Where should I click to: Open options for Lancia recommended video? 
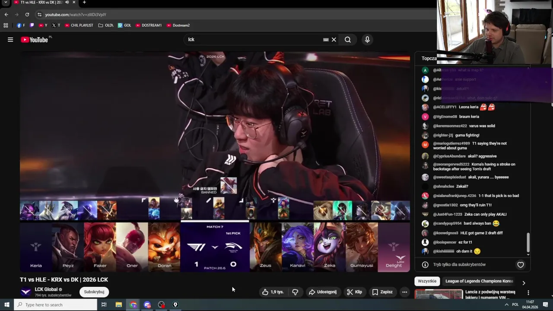click(x=528, y=293)
